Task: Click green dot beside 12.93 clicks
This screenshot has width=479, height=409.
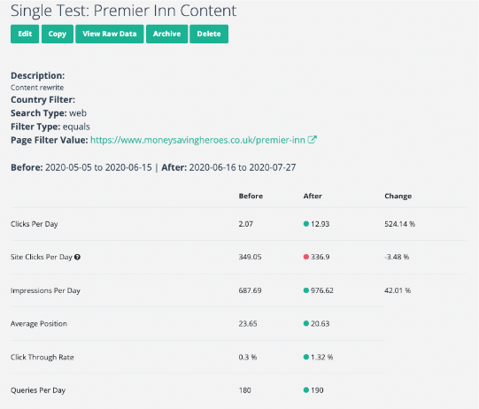Action: pyautogui.click(x=306, y=224)
